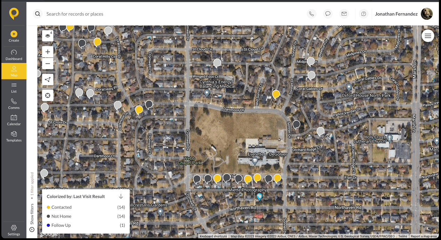The width and height of the screenshot is (441, 240).
Task: Open the hamburger menu on map
Action: 428,36
